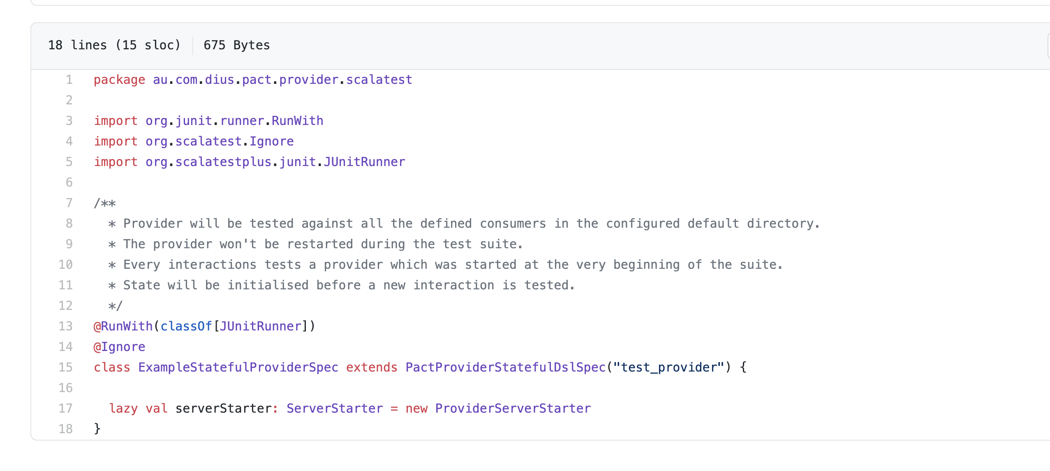Select line number 7 where the comment starts
Viewport: 1050px width, 471px height.
pyautogui.click(x=69, y=203)
